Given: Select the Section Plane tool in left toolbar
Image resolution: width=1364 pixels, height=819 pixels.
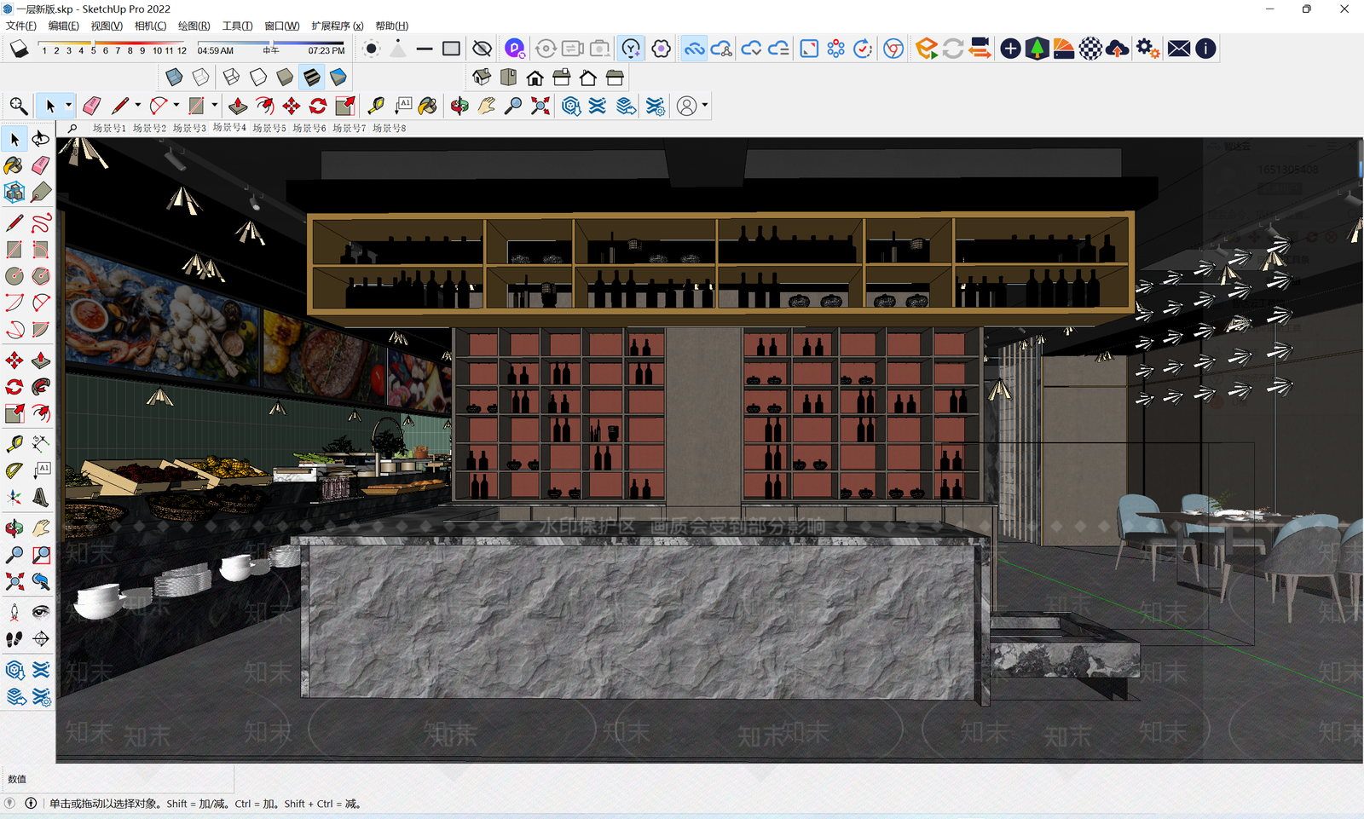Looking at the screenshot, I should pyautogui.click(x=41, y=638).
